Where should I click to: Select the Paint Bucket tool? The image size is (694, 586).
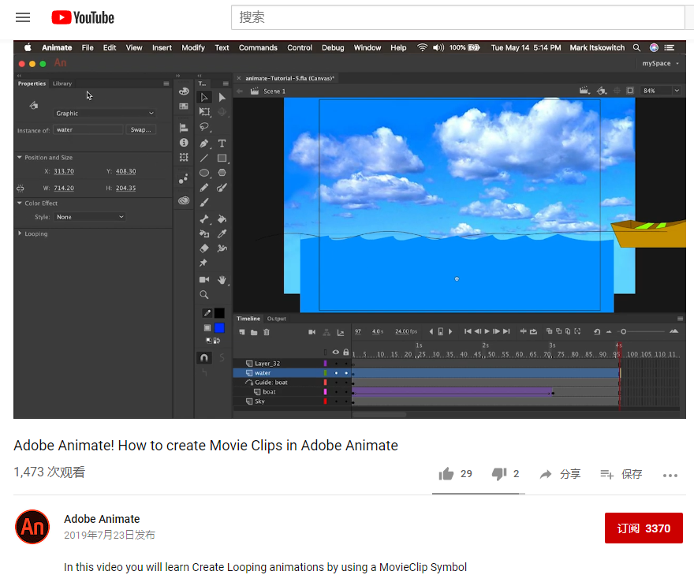point(222,219)
